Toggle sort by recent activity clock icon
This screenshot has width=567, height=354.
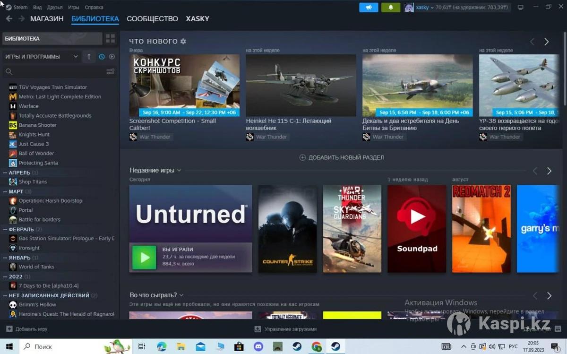(x=102, y=57)
